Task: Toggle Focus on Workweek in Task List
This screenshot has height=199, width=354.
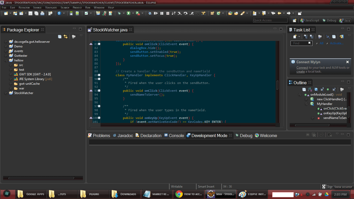Action: coord(320,37)
